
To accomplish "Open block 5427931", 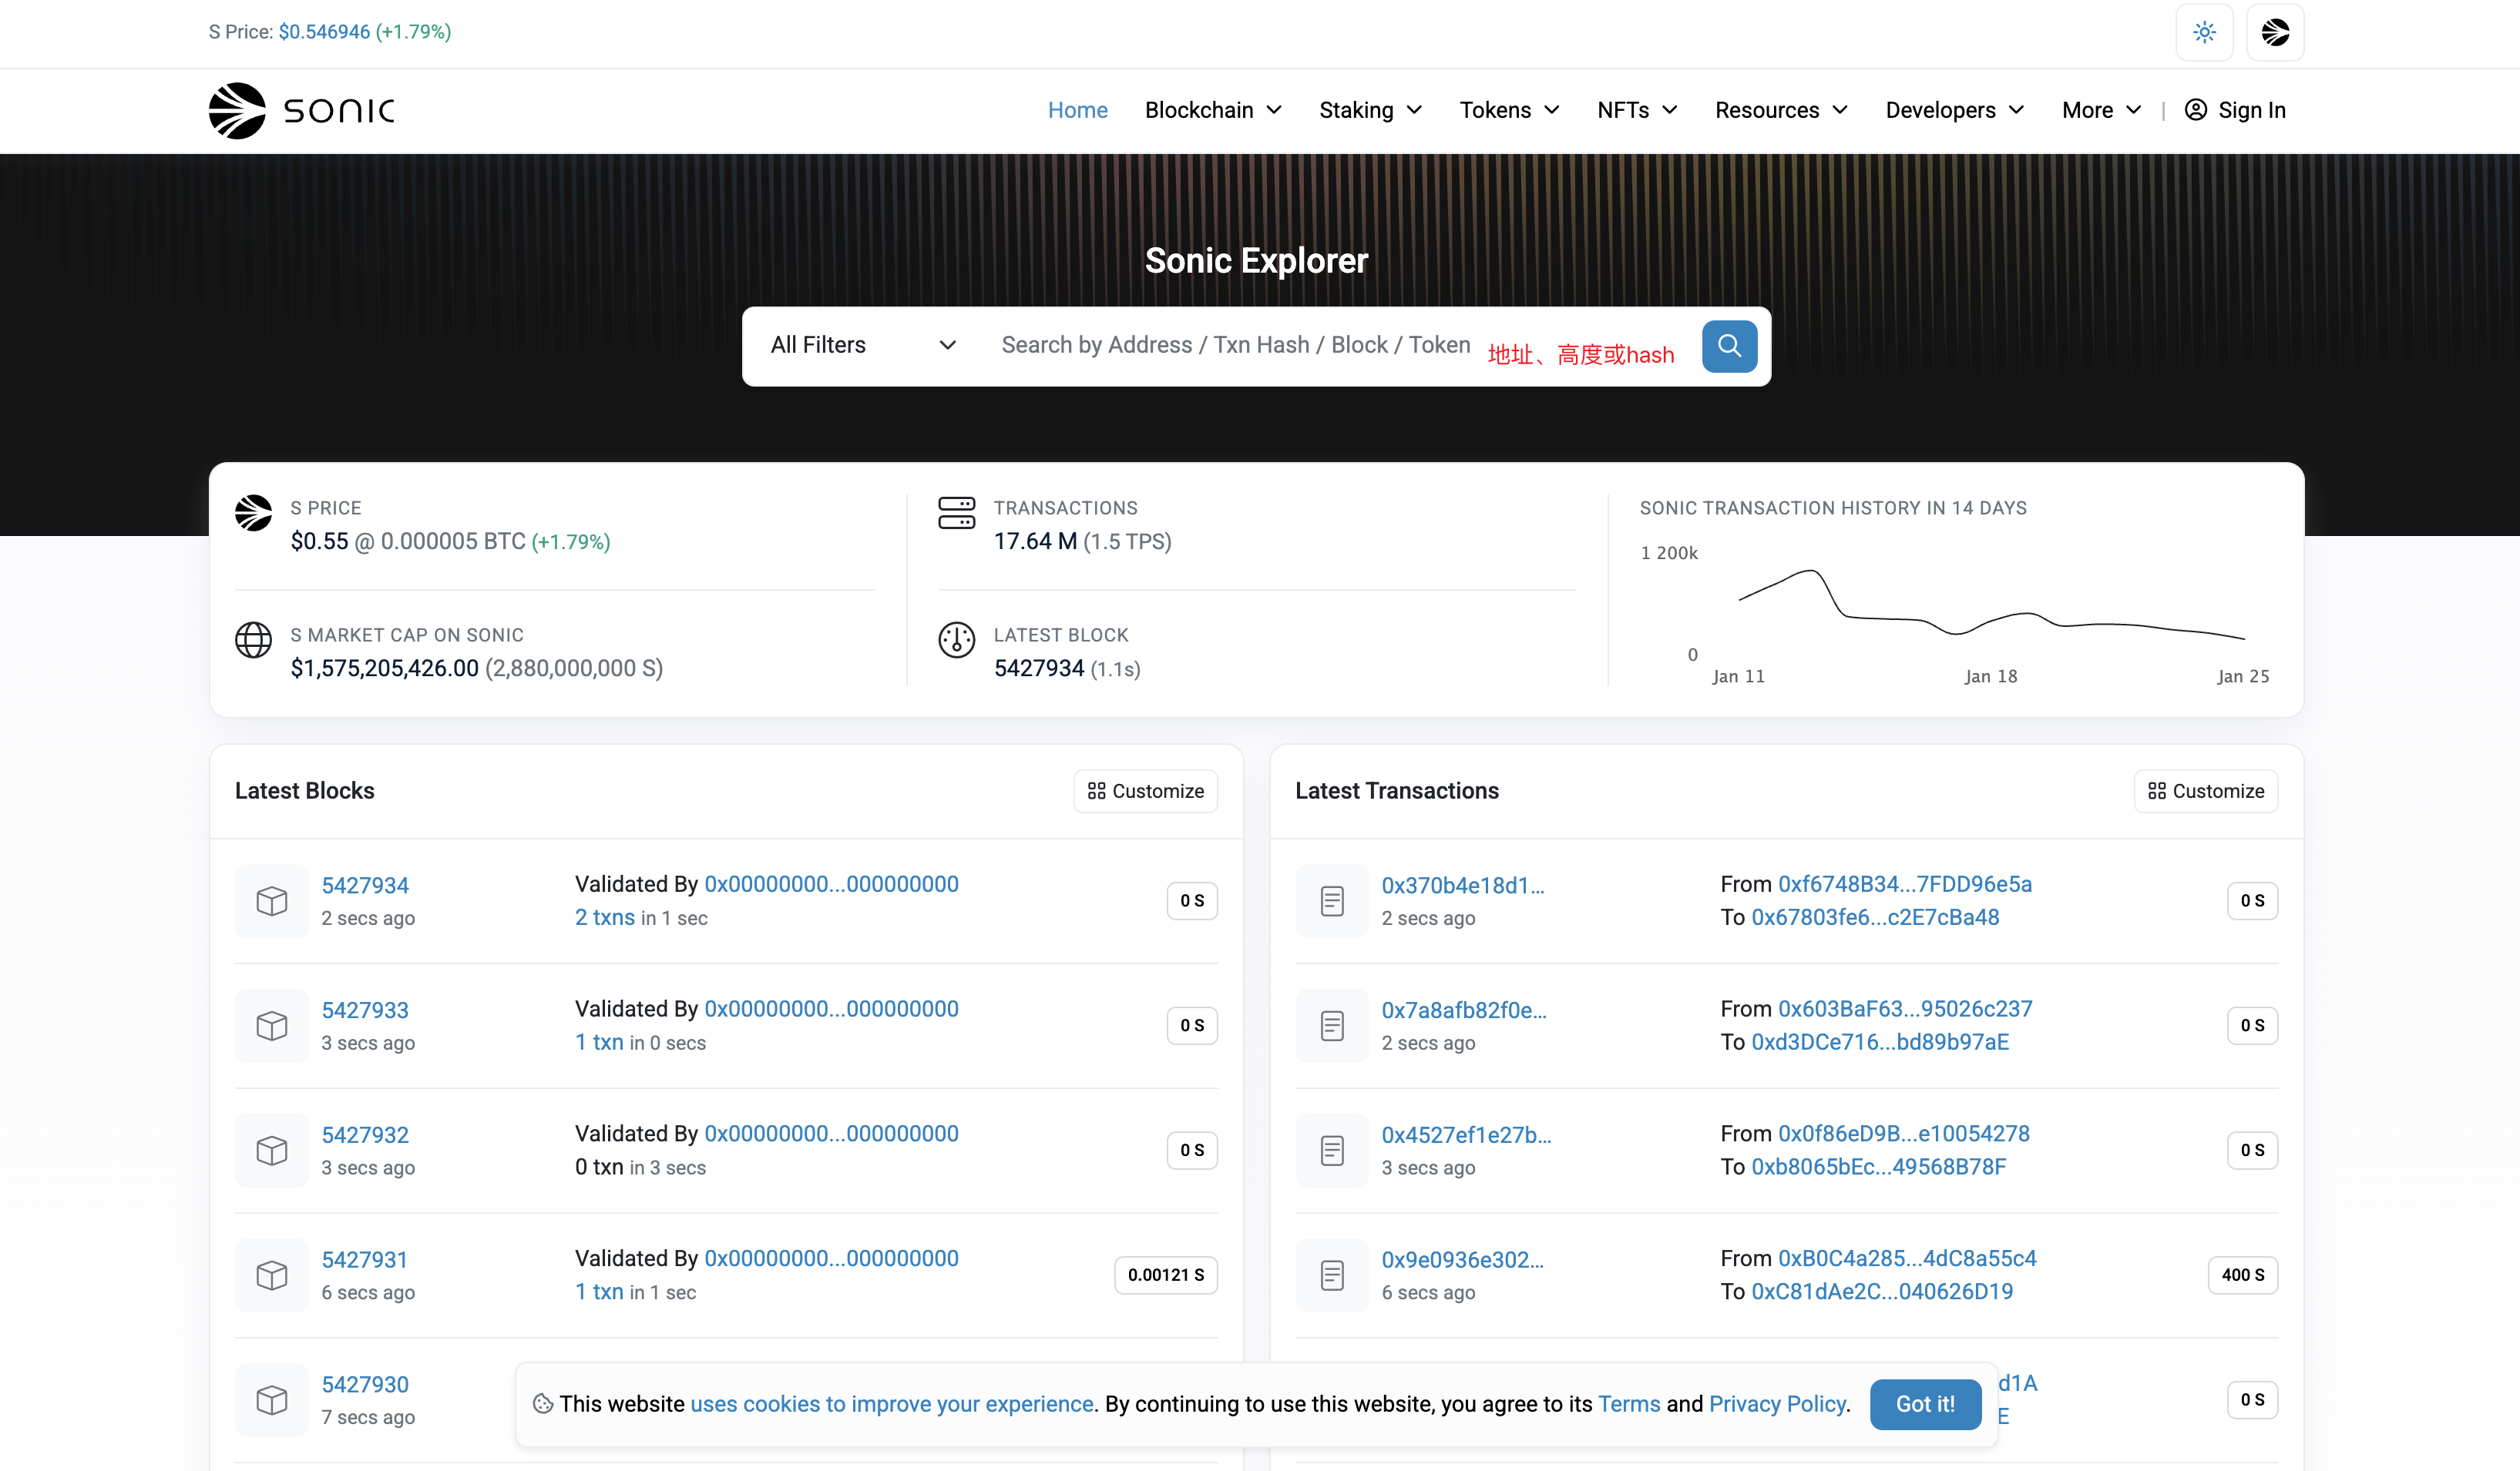I will 364,1260.
